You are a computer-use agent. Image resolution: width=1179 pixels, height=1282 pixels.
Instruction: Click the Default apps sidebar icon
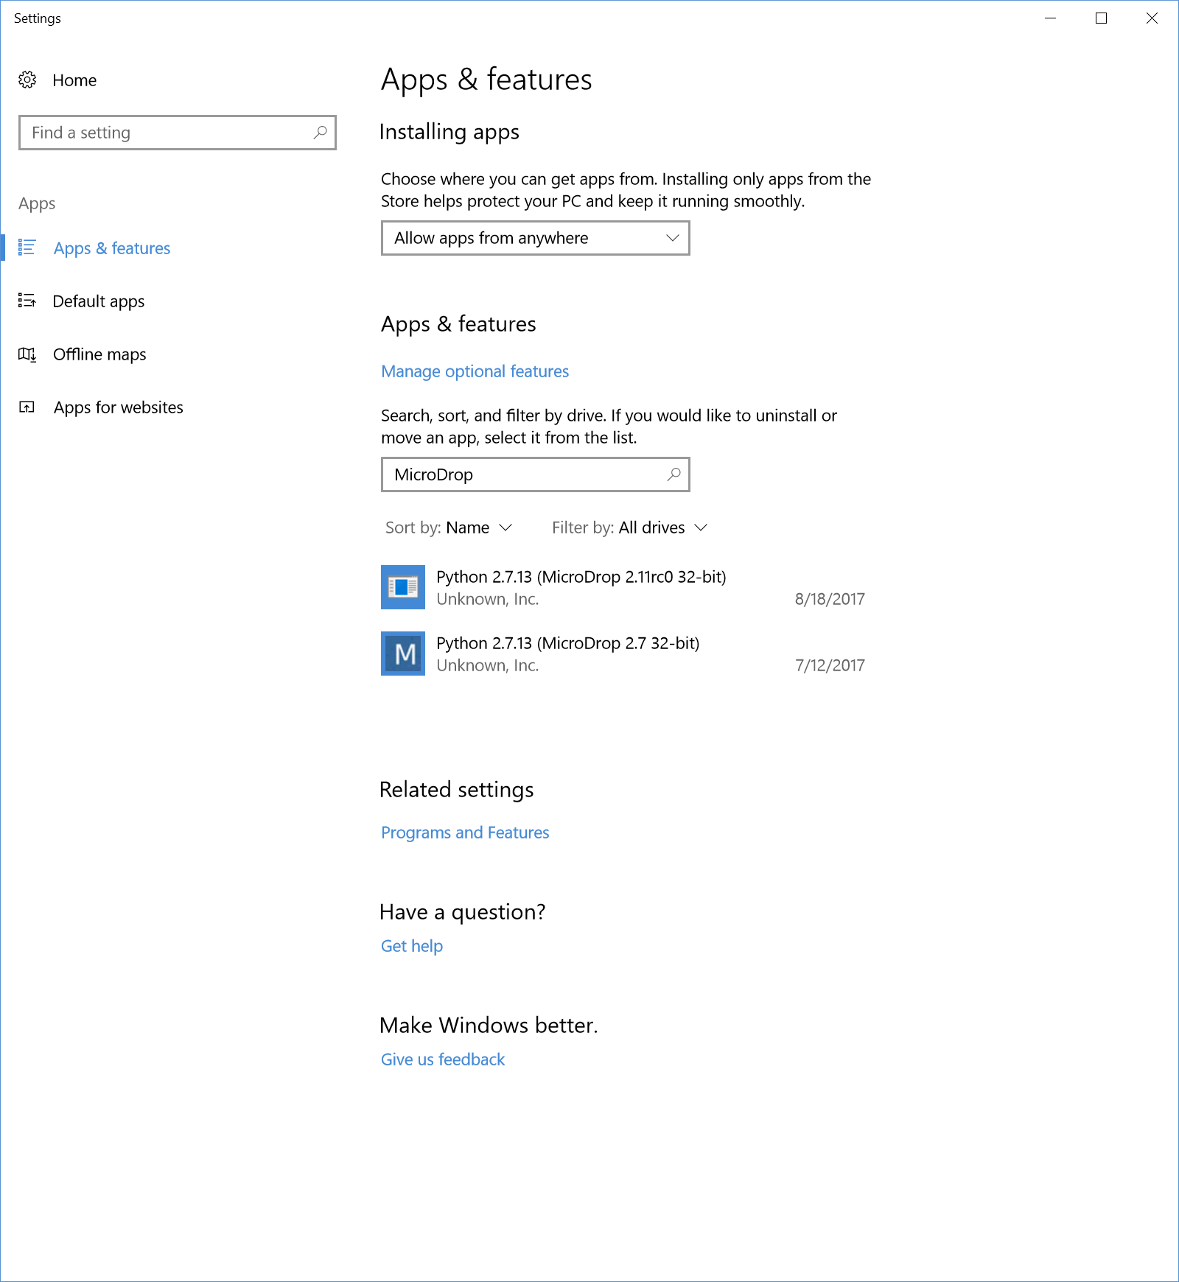point(27,301)
